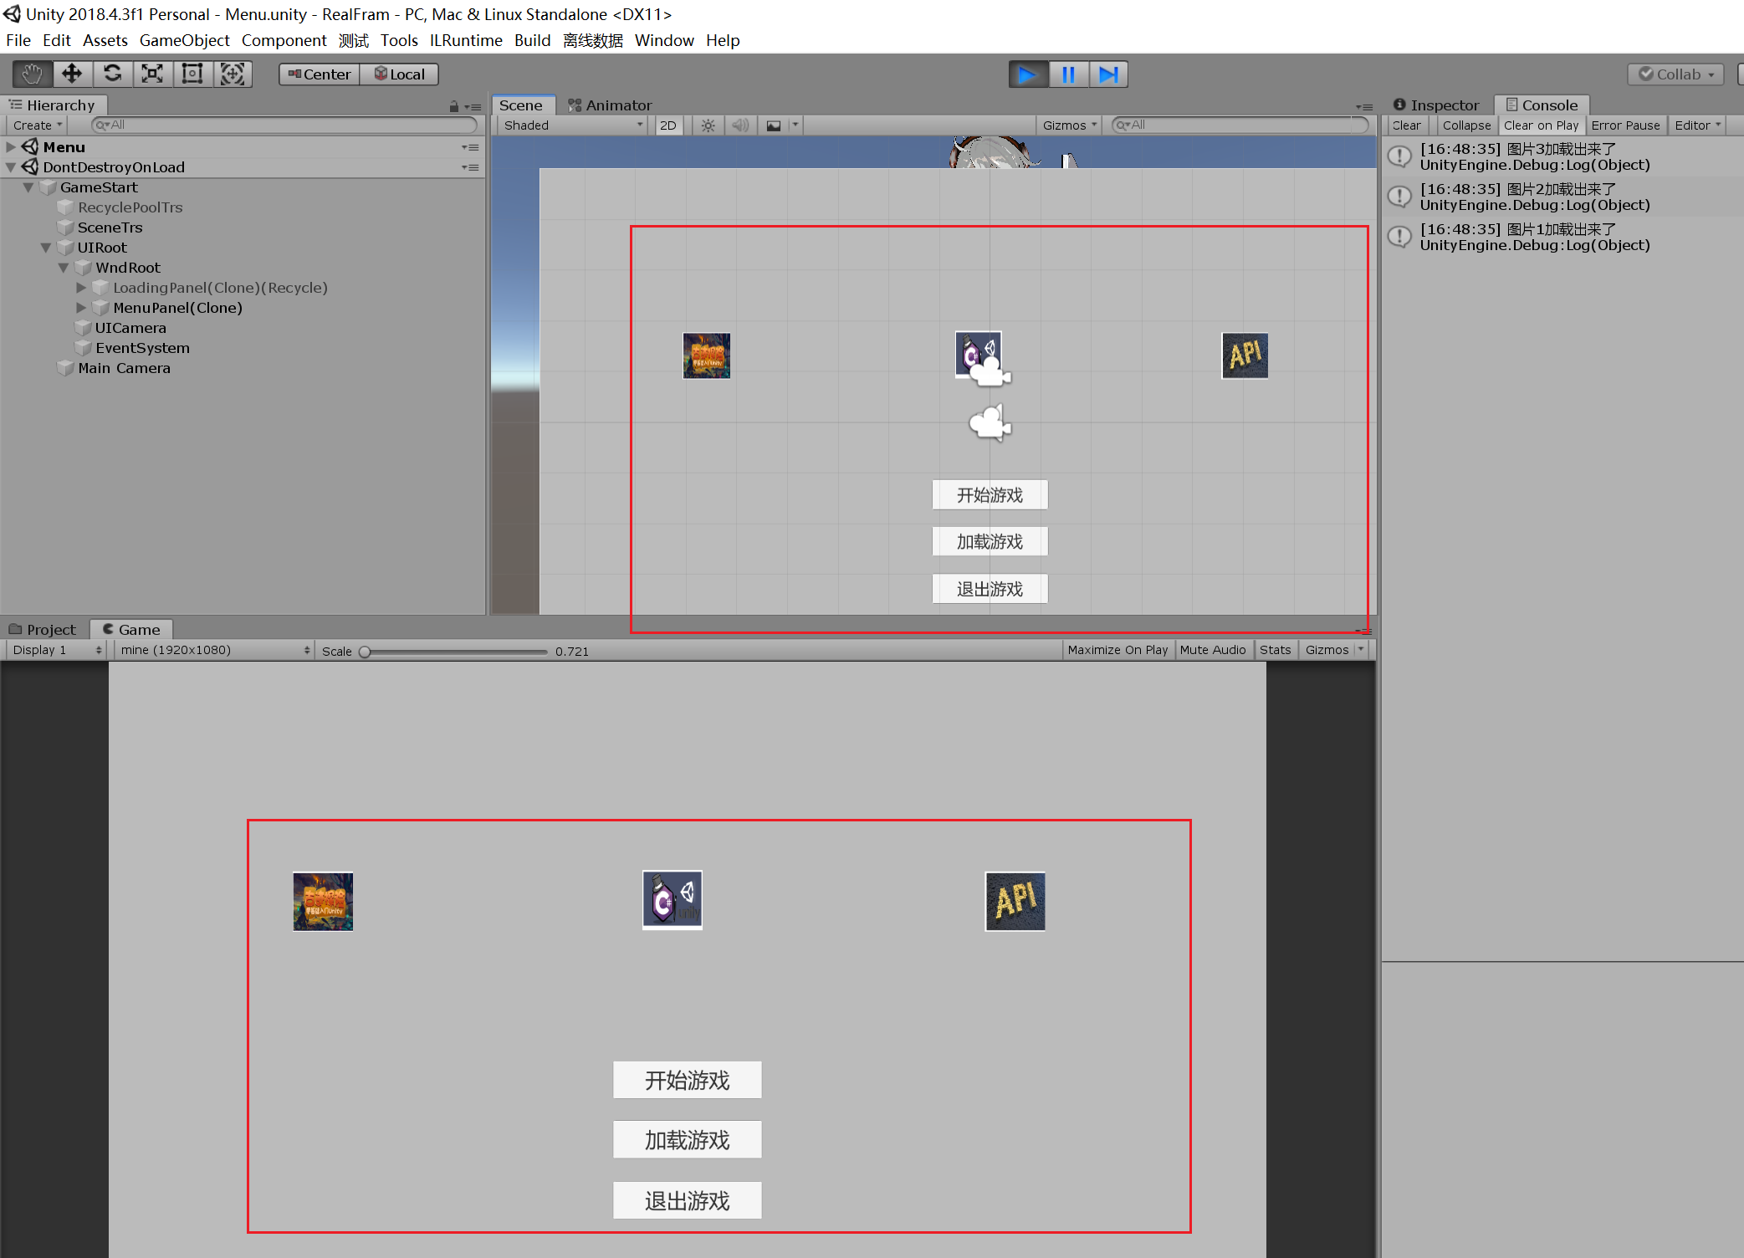Open the Display 1 dropdown
The height and width of the screenshot is (1258, 1744).
pyautogui.click(x=56, y=650)
